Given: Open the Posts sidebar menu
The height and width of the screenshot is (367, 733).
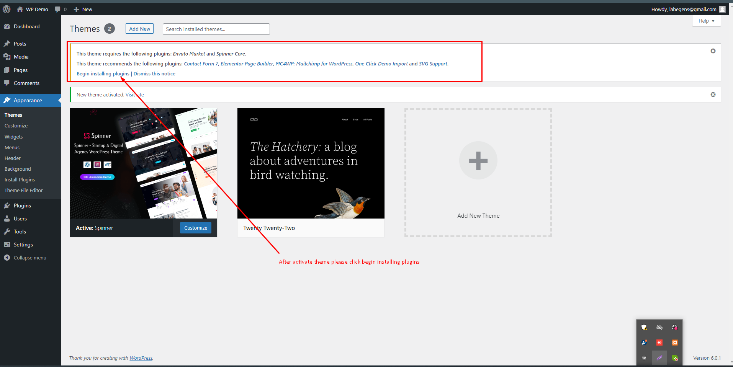Looking at the screenshot, I should click(x=31, y=44).
